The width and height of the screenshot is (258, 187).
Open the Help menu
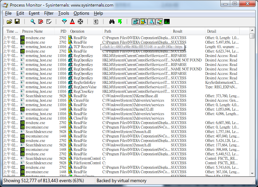(x=98, y=13)
